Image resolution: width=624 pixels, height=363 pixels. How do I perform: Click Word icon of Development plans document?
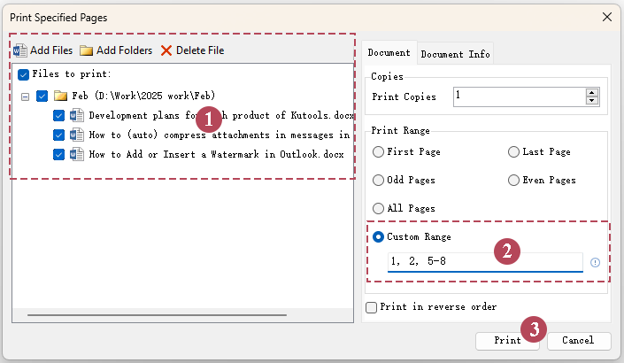77,115
